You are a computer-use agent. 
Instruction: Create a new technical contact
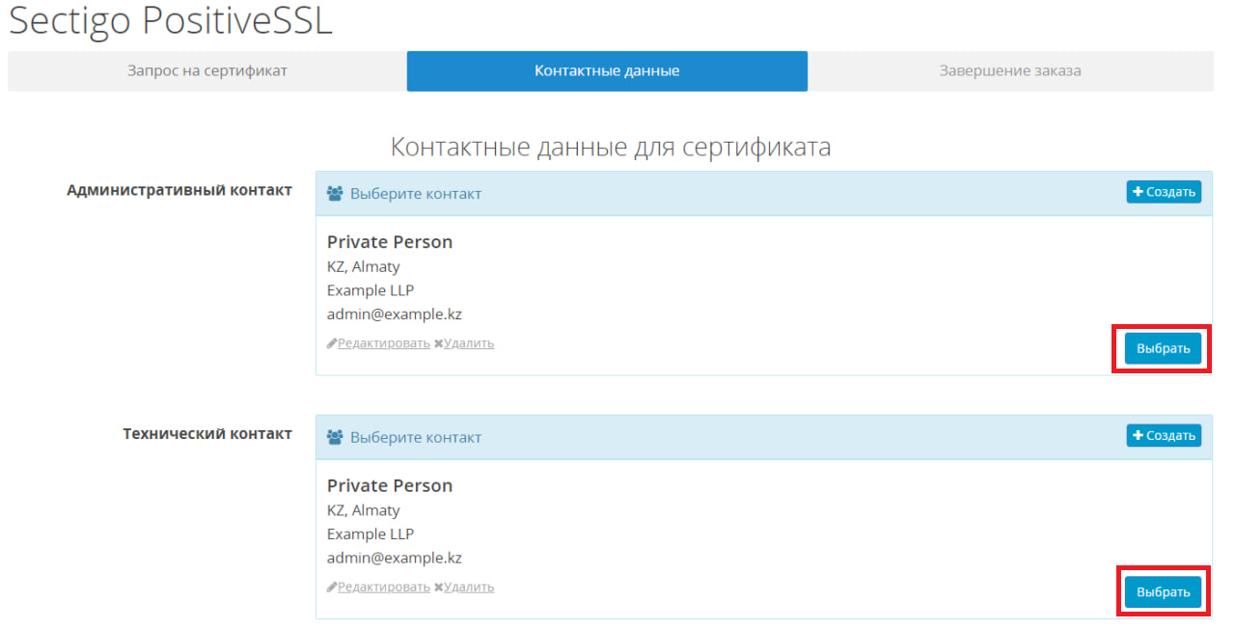1164,436
